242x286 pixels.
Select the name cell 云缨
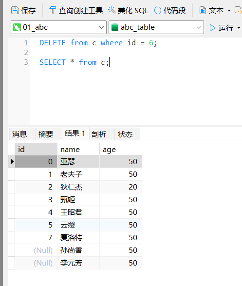(x=78, y=225)
